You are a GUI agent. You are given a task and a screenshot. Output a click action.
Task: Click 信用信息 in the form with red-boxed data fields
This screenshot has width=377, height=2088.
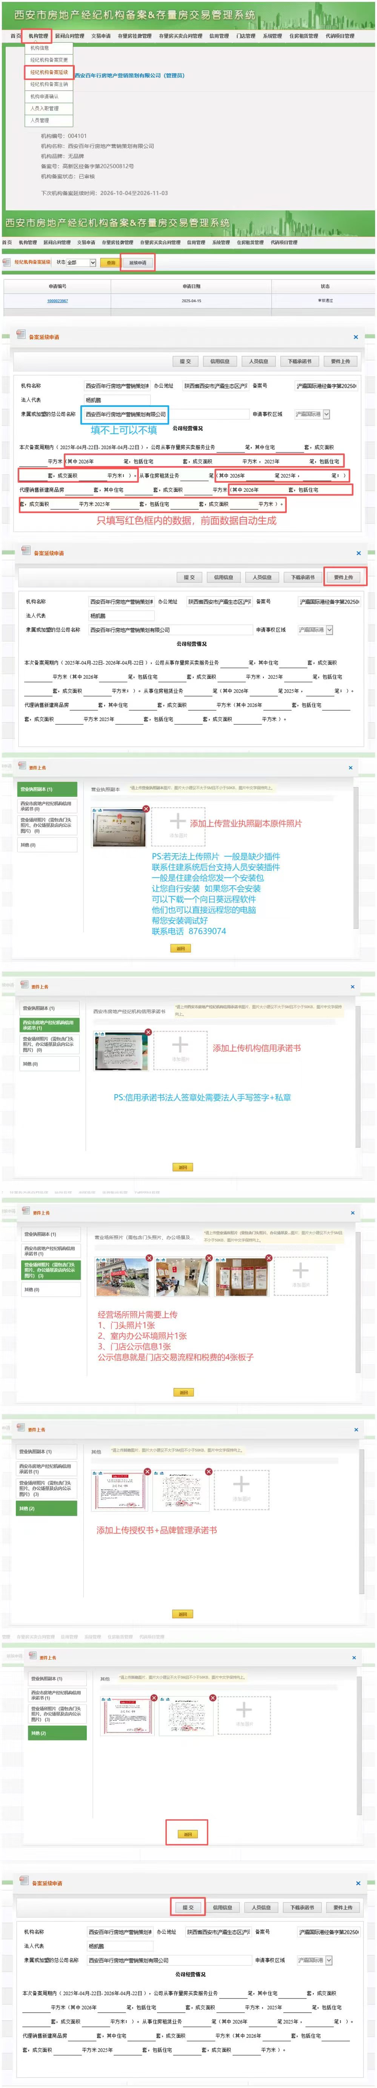click(x=219, y=361)
